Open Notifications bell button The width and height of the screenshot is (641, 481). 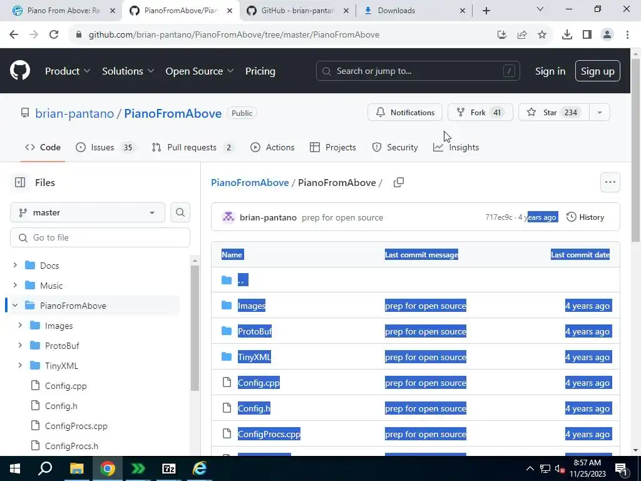(x=405, y=113)
